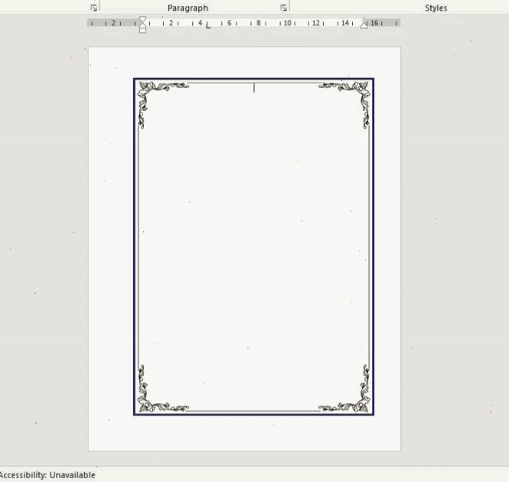The height and width of the screenshot is (482, 509).
Task: Click the left indent square marker on ruler
Action: pos(142,31)
